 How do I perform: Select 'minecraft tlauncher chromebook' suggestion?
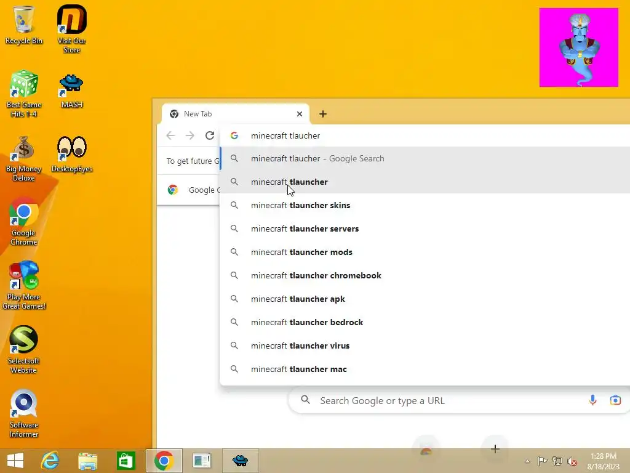425,275
